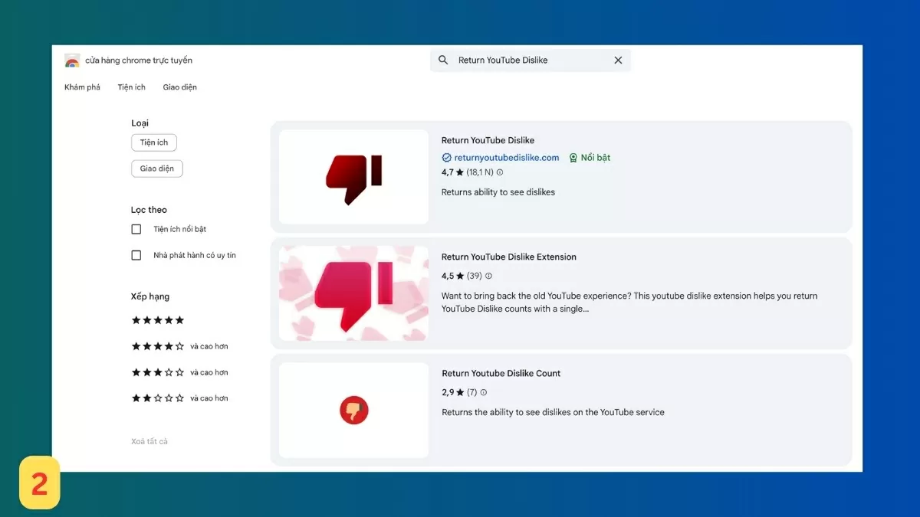Click the search magnifier icon
Screen dimensions: 920x517
[x=443, y=61]
